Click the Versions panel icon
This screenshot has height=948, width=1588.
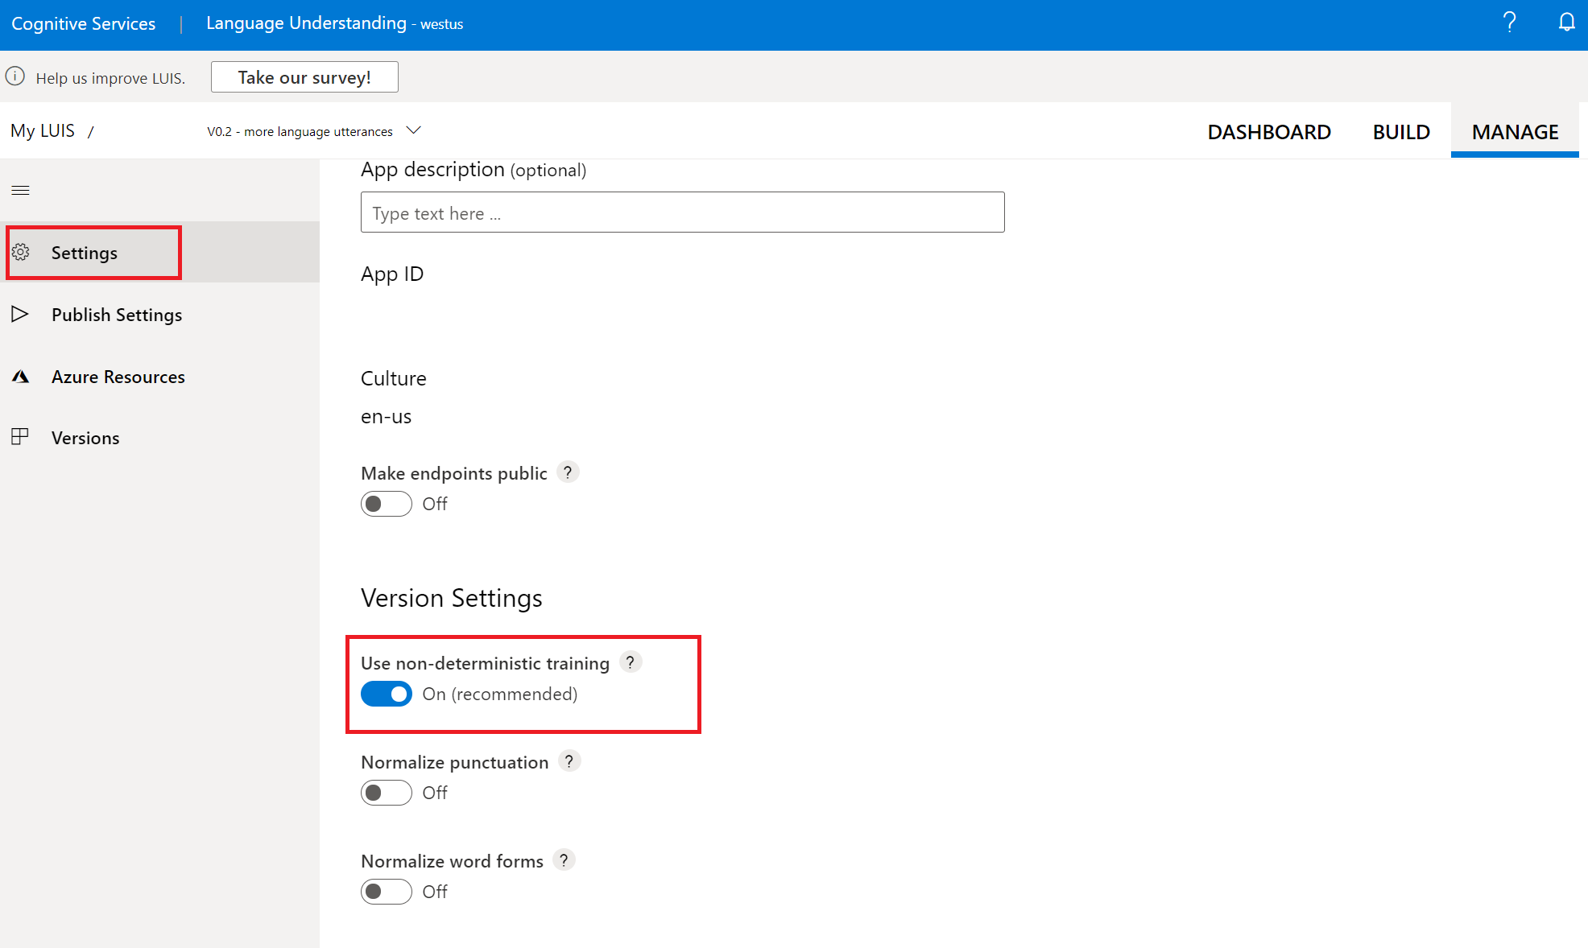pos(20,437)
